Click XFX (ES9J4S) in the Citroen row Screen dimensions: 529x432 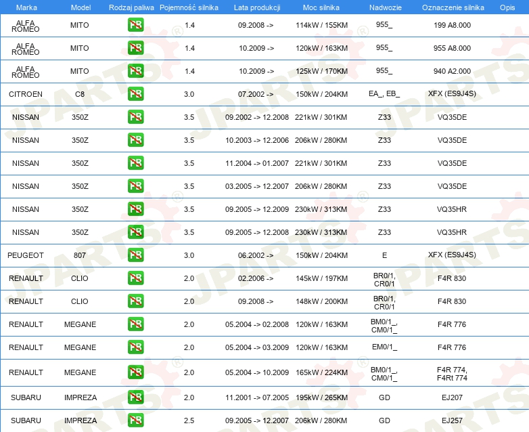452,93
